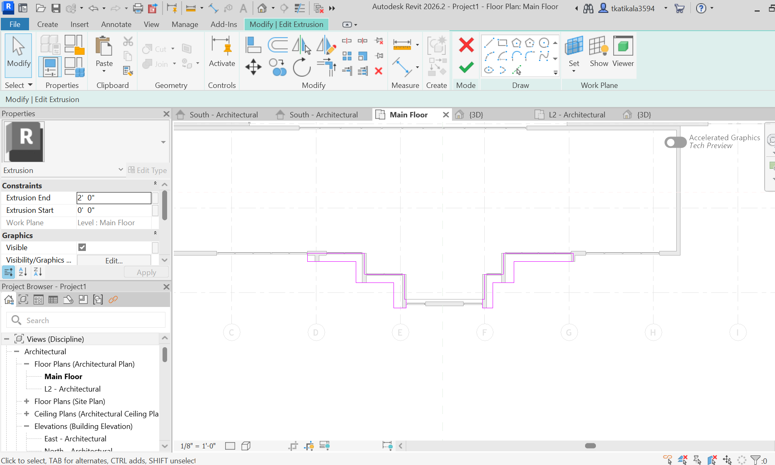Open the Add-Ins ribbon tab

(x=224, y=24)
